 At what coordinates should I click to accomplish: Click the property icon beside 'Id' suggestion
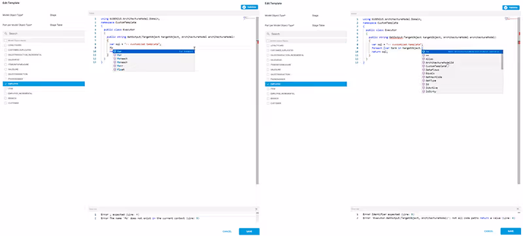(424, 84)
